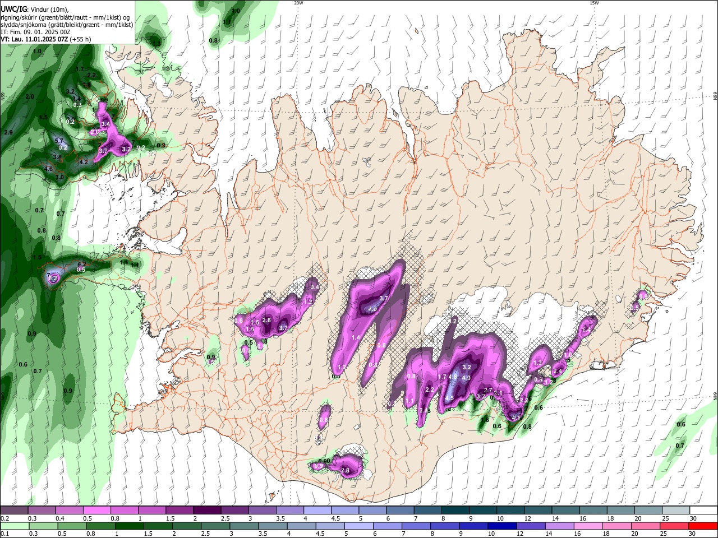718x538 pixels.
Task: Click the '2.9' precipitation value on map
Action: (8, 132)
